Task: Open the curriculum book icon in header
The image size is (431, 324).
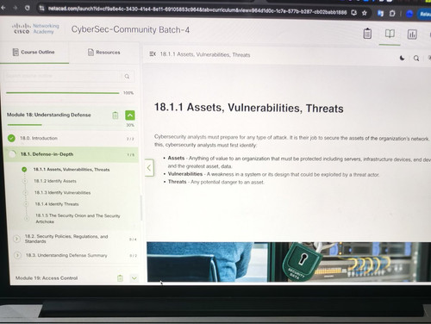Action: click(390, 34)
